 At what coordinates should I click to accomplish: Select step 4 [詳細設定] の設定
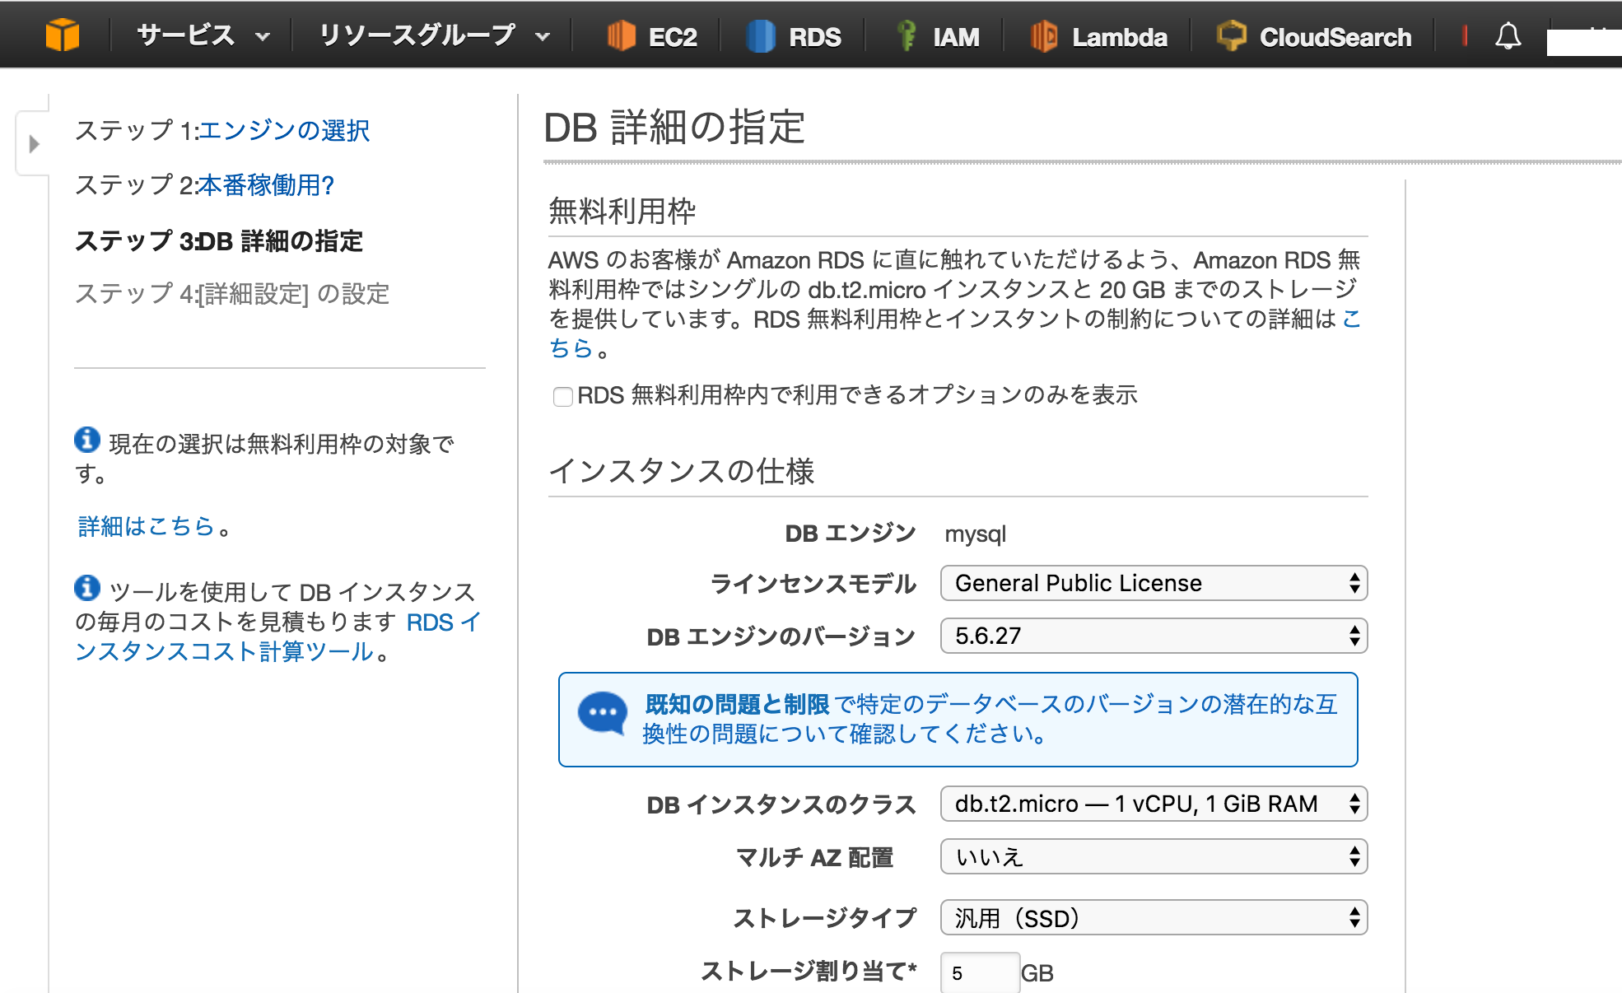(x=232, y=294)
